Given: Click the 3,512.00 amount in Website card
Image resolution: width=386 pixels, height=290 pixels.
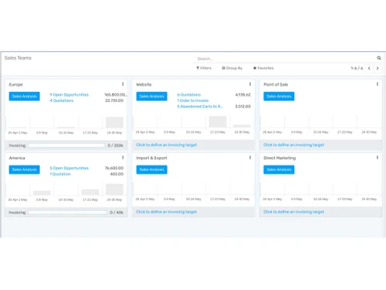Looking at the screenshot, I should coord(242,107).
